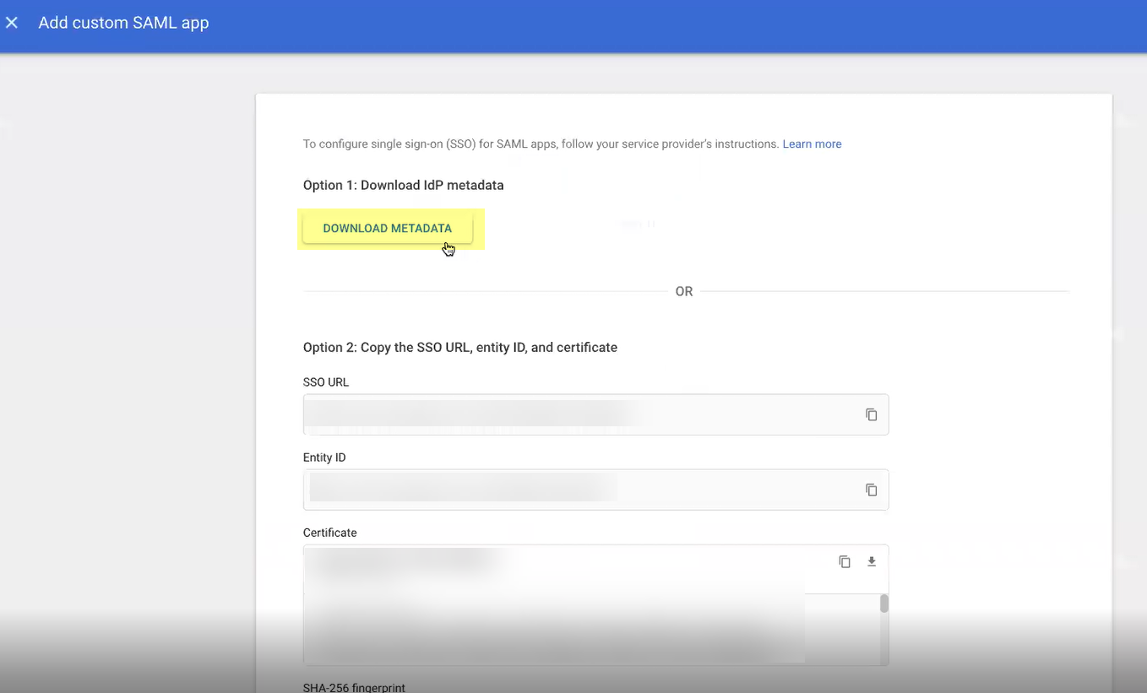
Task: Copy the Entity ID value
Action: tap(871, 490)
